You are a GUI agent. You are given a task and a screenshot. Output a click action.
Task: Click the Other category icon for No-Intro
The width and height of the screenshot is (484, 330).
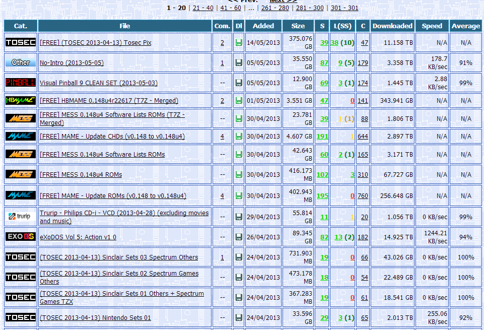coord(21,62)
